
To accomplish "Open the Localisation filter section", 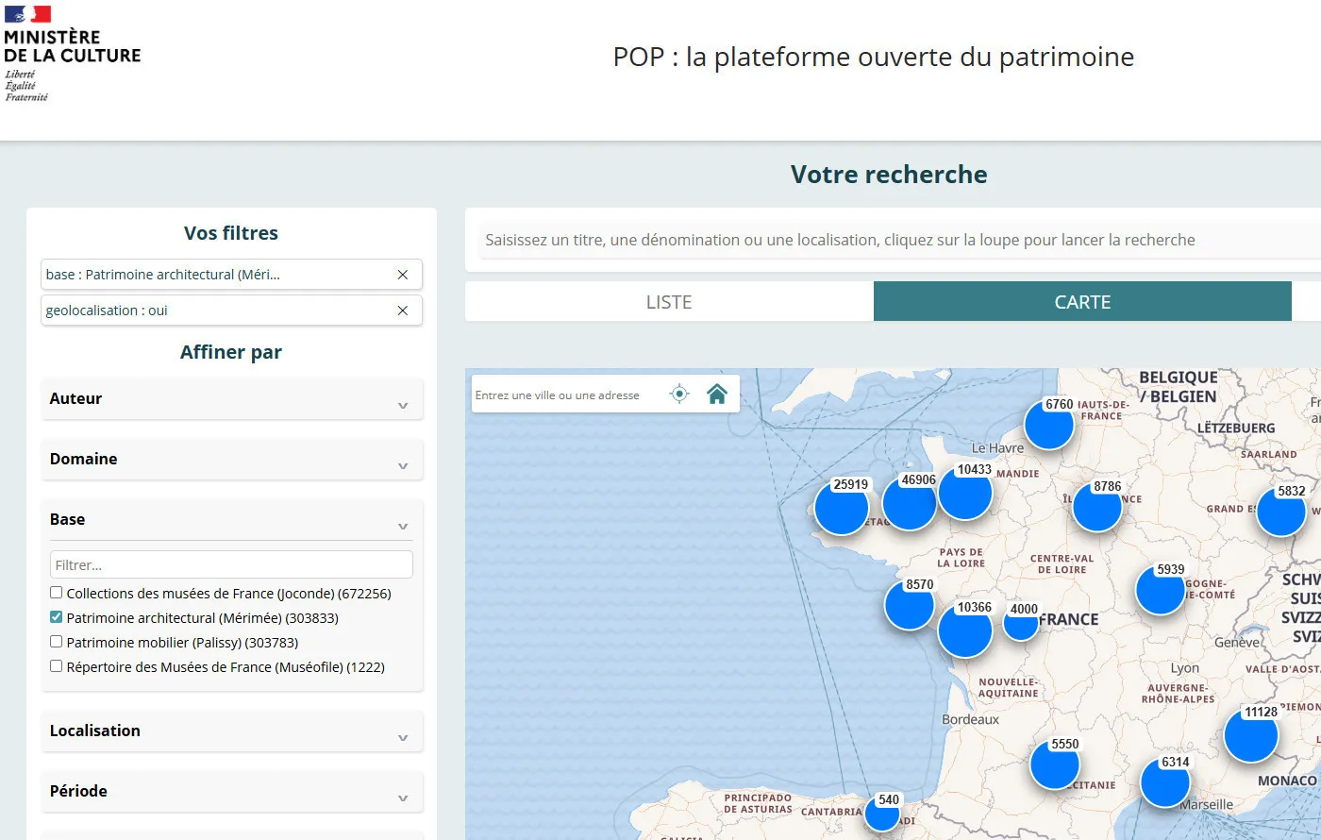I will tap(231, 731).
